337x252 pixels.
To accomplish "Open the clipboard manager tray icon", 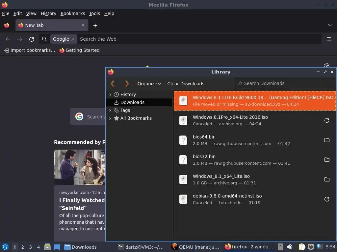I will (302, 247).
